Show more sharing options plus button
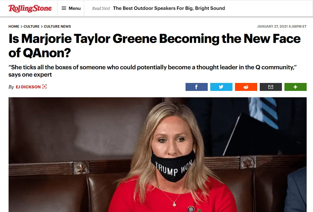This screenshot has width=313, height=212. [x=296, y=87]
